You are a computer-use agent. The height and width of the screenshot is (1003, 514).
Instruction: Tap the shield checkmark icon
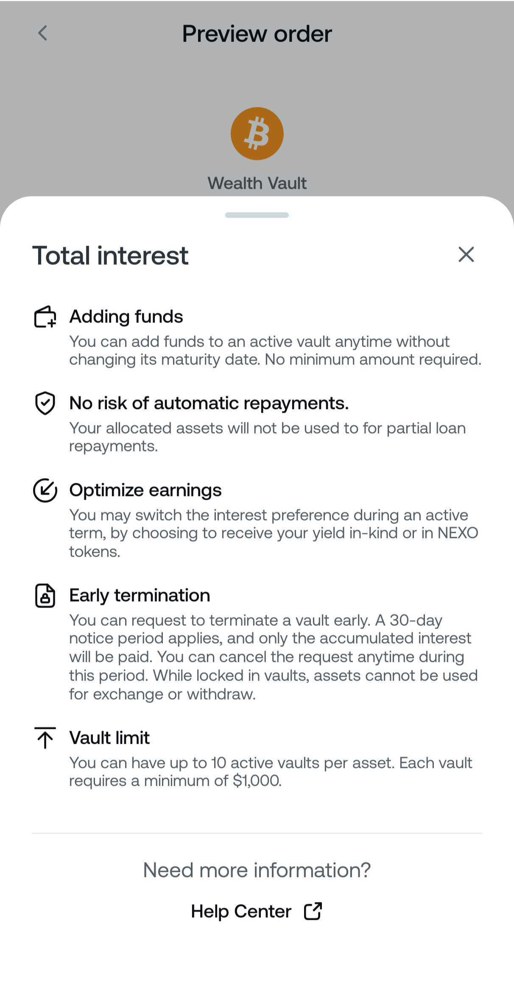(45, 403)
